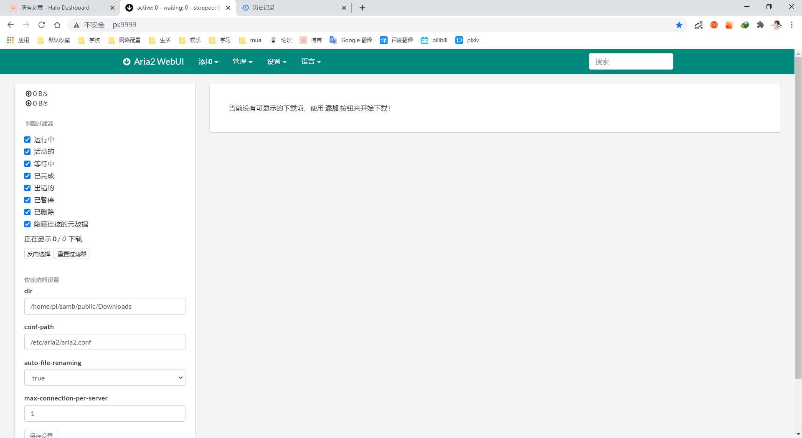Viewport: 802px width, 438px height.
Task: Open the Chrome three-dot menu
Action: pyautogui.click(x=792, y=25)
